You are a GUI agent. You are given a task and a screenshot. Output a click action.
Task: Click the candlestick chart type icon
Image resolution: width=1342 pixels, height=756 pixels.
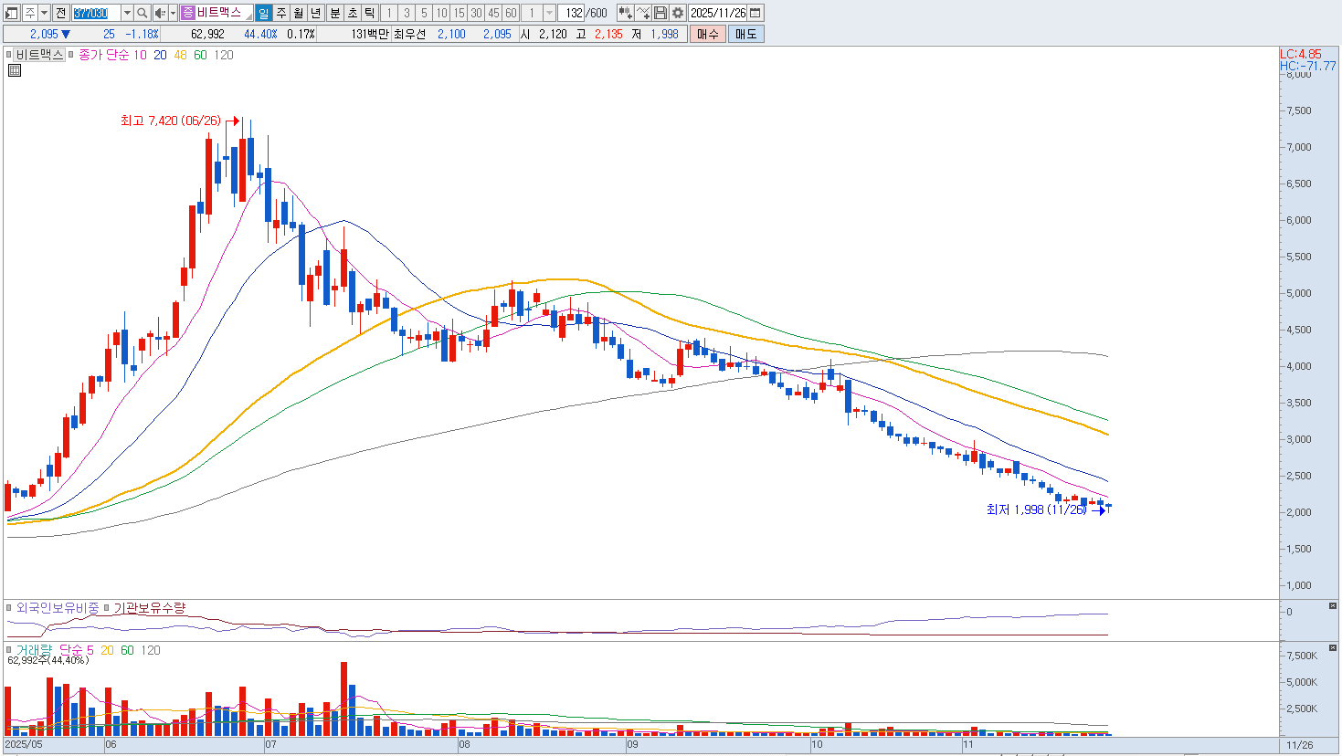point(625,13)
